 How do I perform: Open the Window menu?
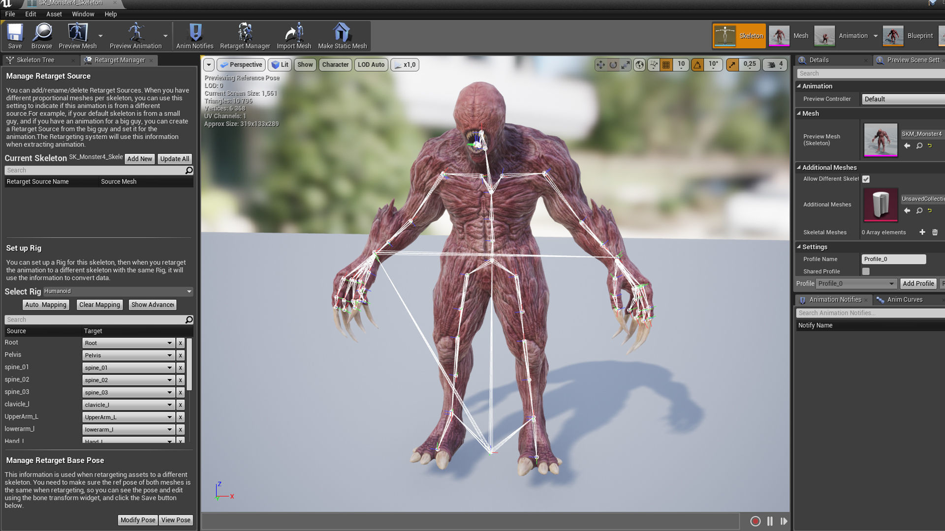click(x=83, y=14)
